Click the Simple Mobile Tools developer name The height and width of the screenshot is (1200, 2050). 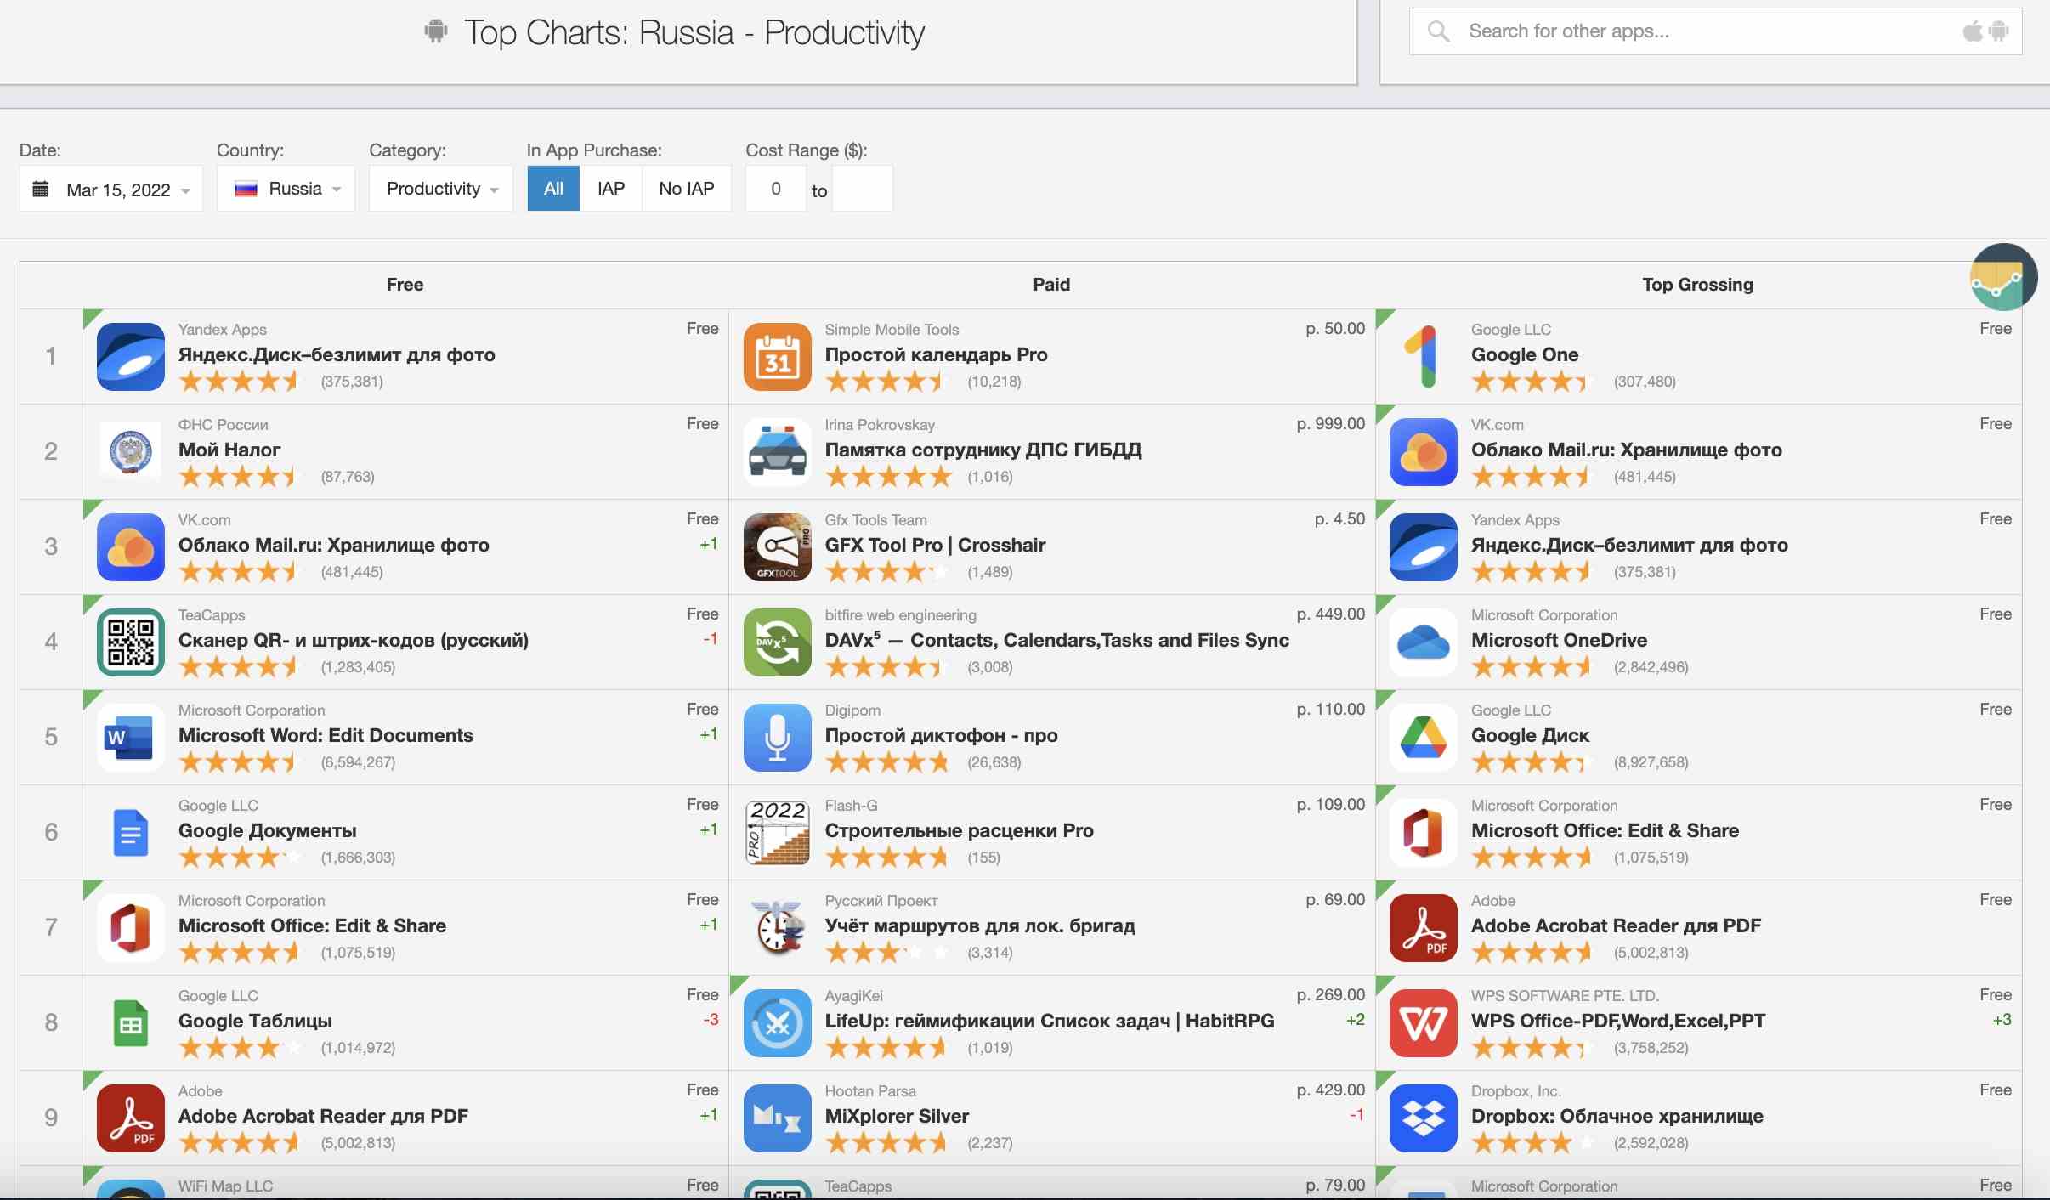(892, 329)
